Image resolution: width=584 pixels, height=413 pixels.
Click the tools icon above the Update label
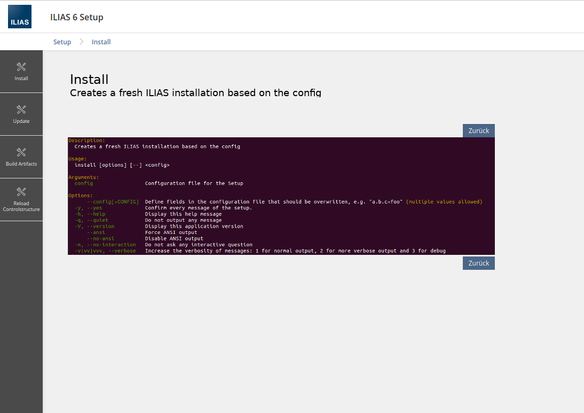[x=21, y=110]
